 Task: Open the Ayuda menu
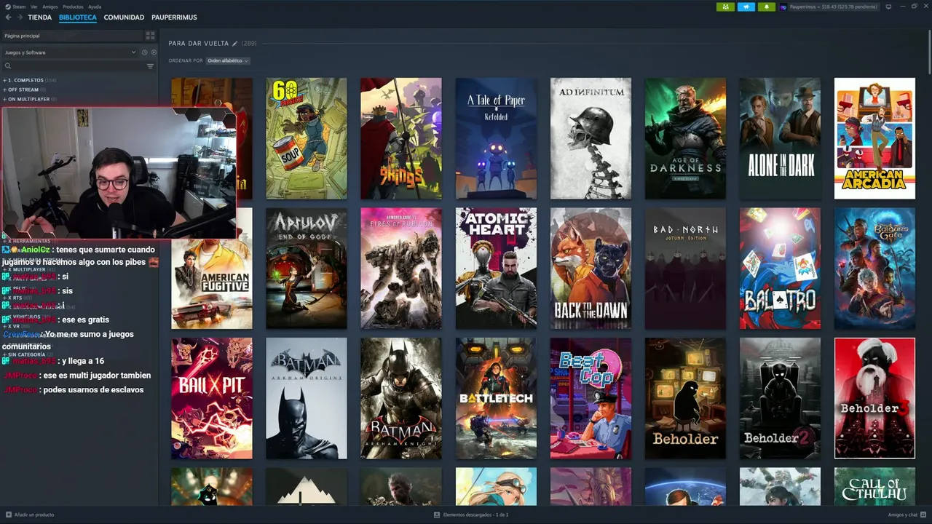(x=95, y=7)
